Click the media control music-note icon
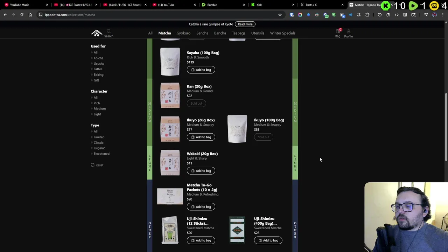Viewport: 448px width, 252px height. (426, 15)
